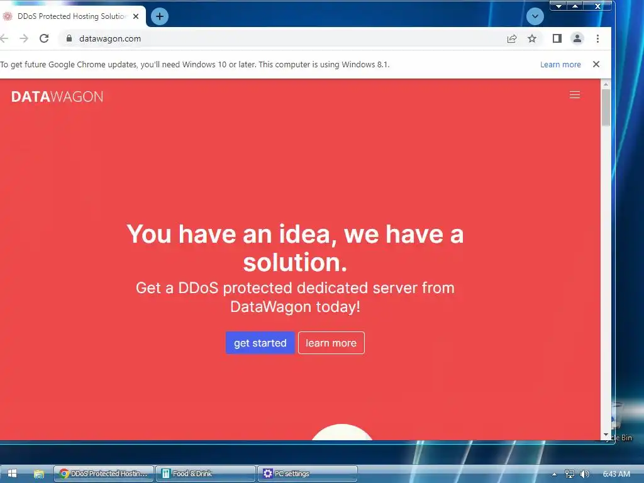Click the 6:43 AM taskbar clock
The image size is (644, 483).
616,474
